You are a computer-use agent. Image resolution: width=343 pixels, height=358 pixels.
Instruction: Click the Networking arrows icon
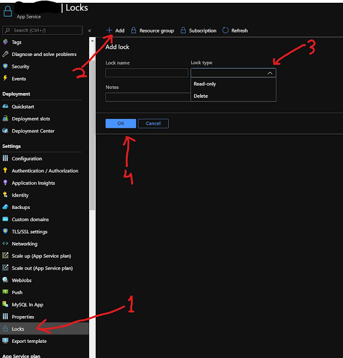5,243
